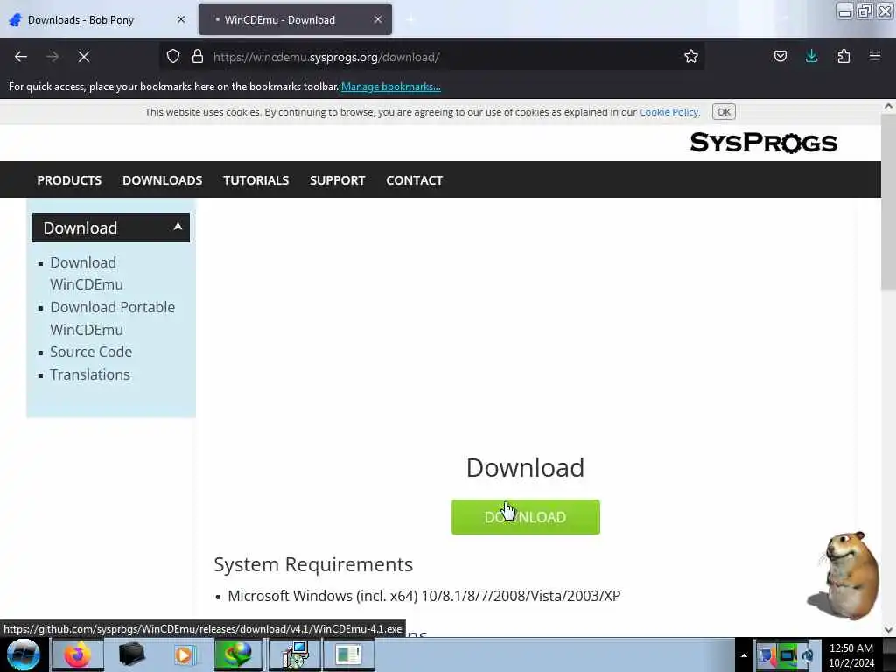Click the volume tray icon
The width and height of the screenshot is (896, 672).
(x=808, y=655)
